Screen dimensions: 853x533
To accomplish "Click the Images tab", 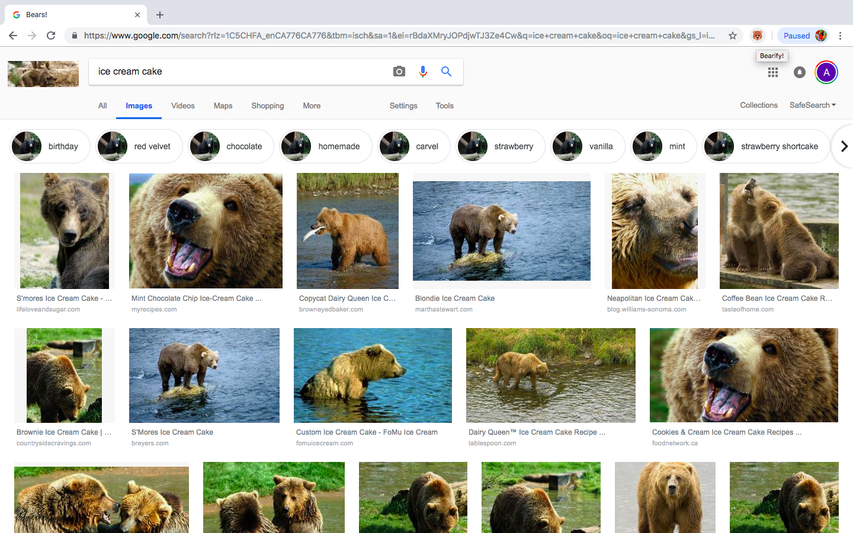I will [x=139, y=105].
